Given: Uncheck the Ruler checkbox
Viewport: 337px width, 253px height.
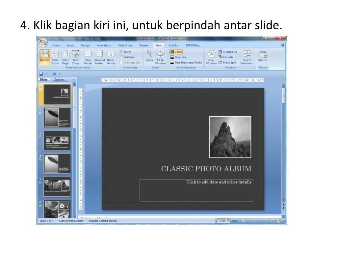Looking at the screenshot, I should [121, 52].
